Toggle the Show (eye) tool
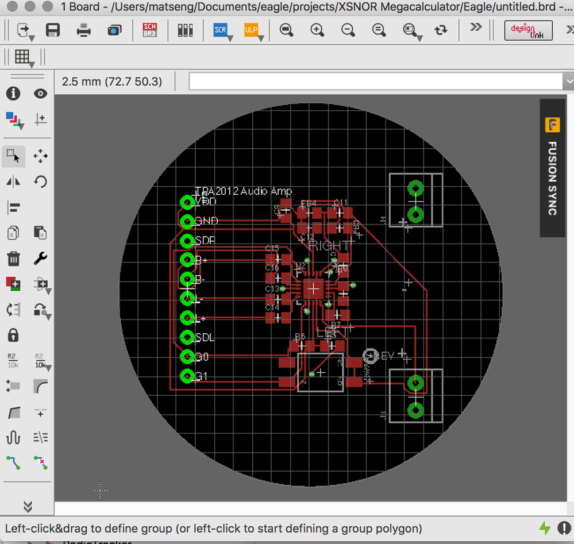The height and width of the screenshot is (544, 574). coord(40,94)
